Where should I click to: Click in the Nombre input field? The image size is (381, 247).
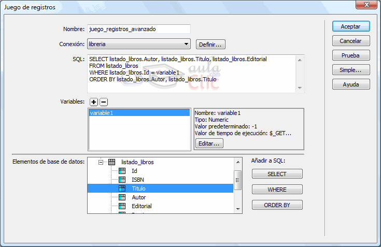click(x=139, y=29)
